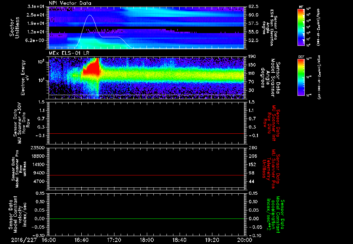The height and width of the screenshot is (244, 353).
Task: Click the '1.9e+01' sector tick value
Action: (x=36, y=23)
